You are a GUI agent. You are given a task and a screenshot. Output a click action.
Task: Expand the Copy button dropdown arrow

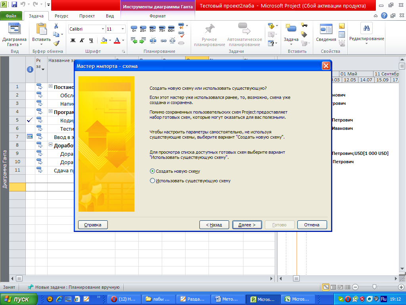(62, 34)
